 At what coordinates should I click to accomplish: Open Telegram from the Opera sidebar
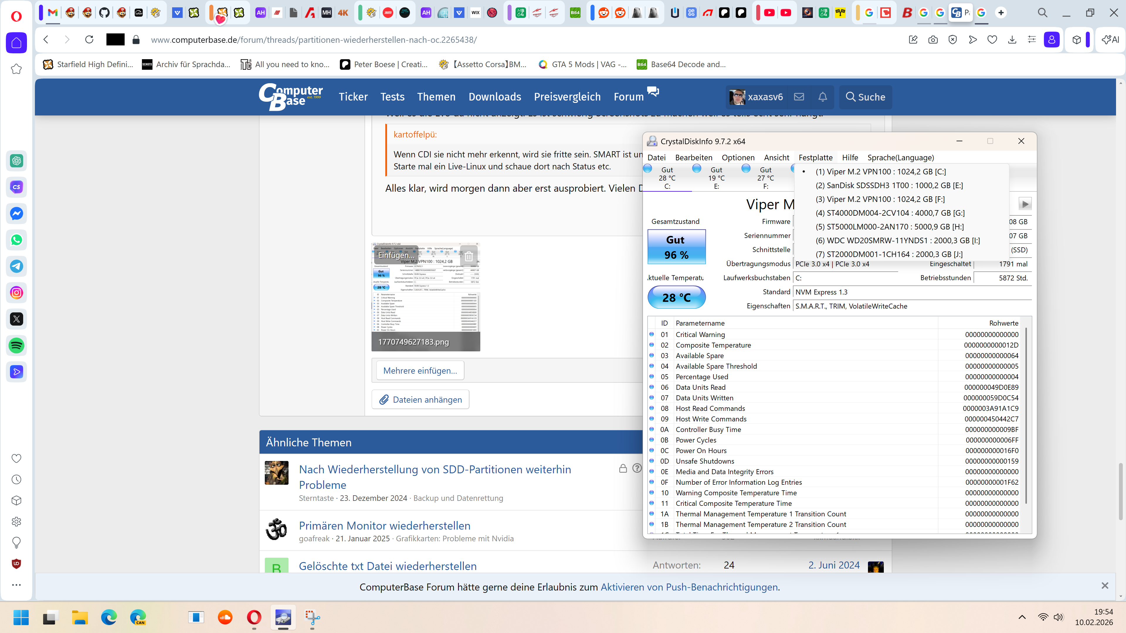pos(17,266)
